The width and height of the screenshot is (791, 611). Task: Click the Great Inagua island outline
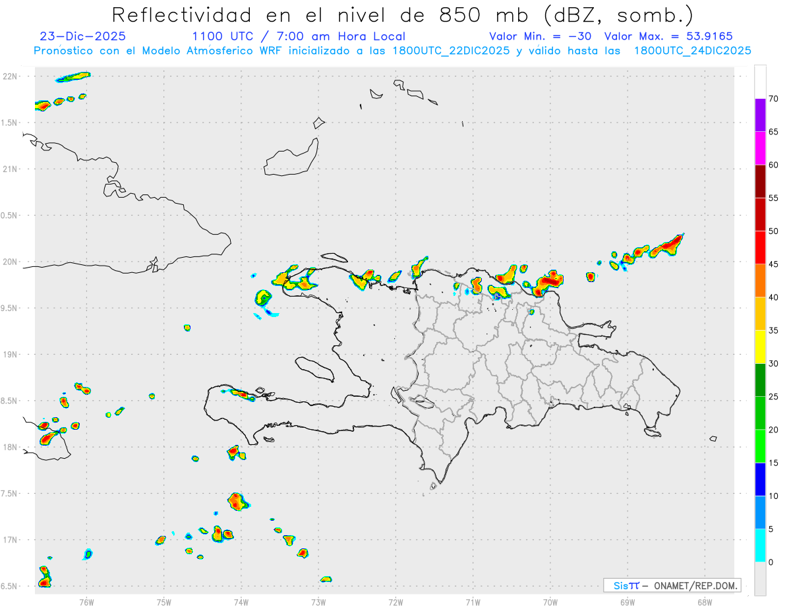pyautogui.click(x=291, y=158)
